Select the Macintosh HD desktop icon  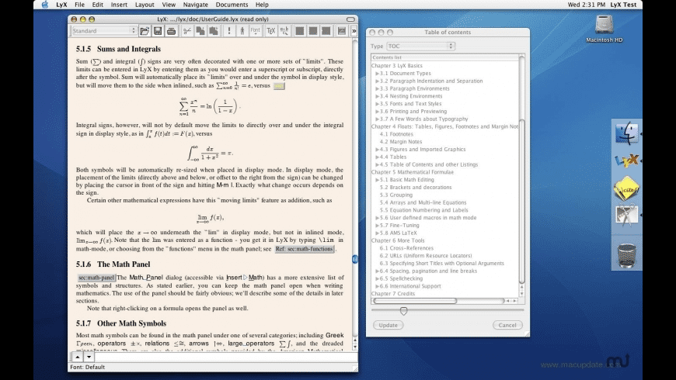pyautogui.click(x=604, y=29)
